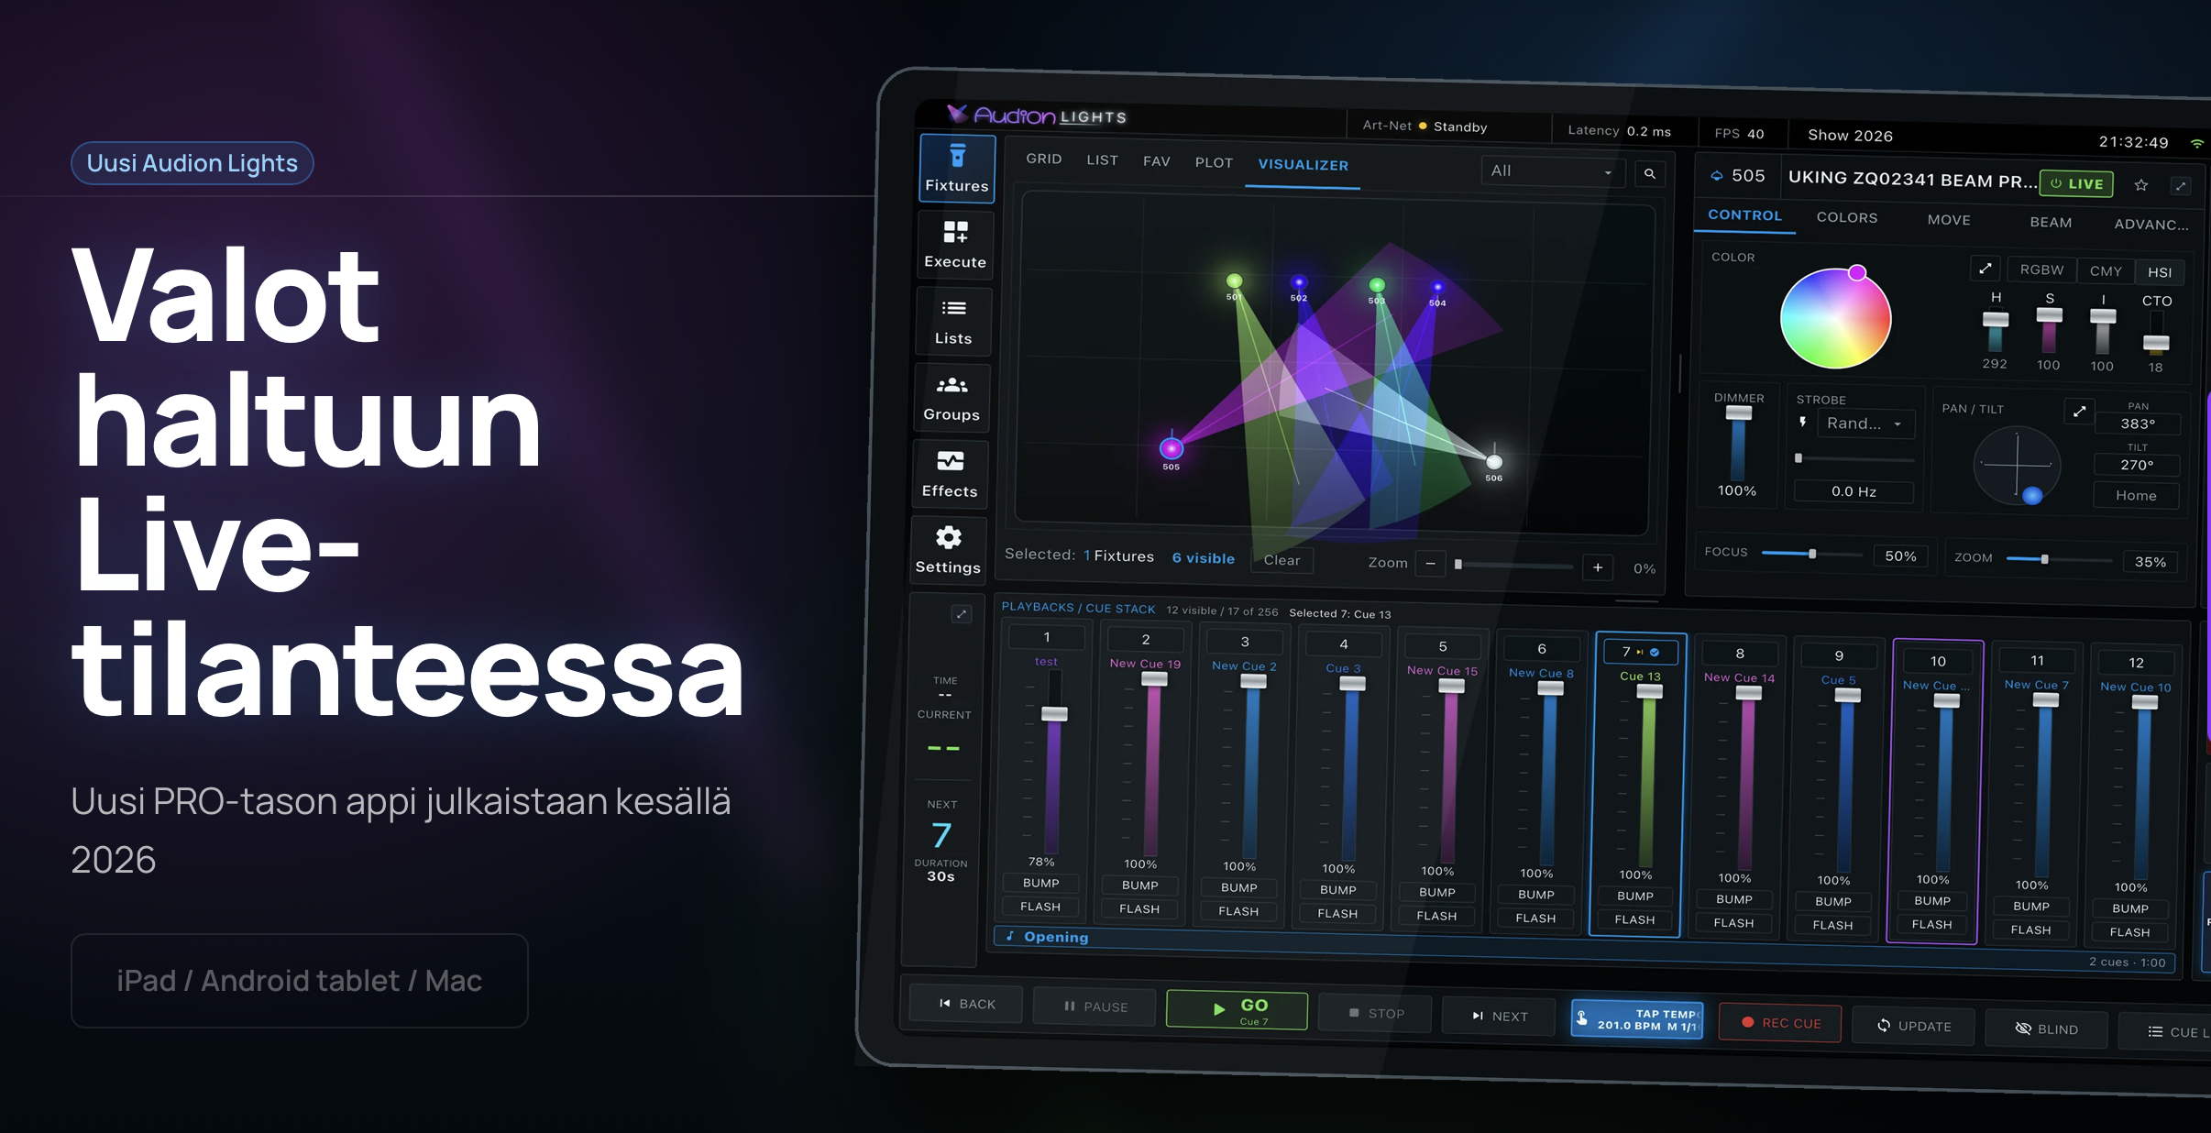The height and width of the screenshot is (1133, 2211).
Task: Click the Pan/Tilt Home button
Action: pyautogui.click(x=2136, y=495)
